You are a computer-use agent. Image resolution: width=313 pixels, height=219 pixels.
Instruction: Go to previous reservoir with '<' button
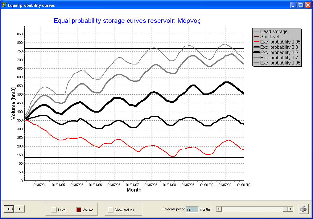(9, 209)
